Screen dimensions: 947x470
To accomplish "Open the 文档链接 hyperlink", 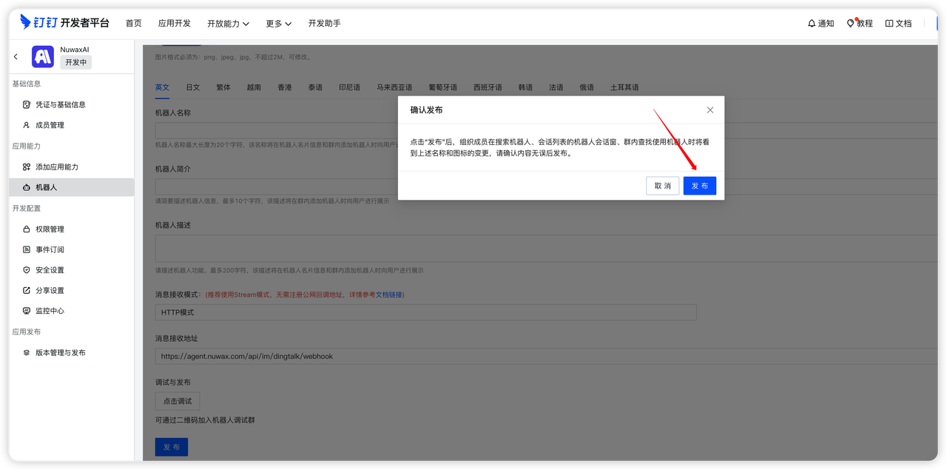I will (389, 295).
